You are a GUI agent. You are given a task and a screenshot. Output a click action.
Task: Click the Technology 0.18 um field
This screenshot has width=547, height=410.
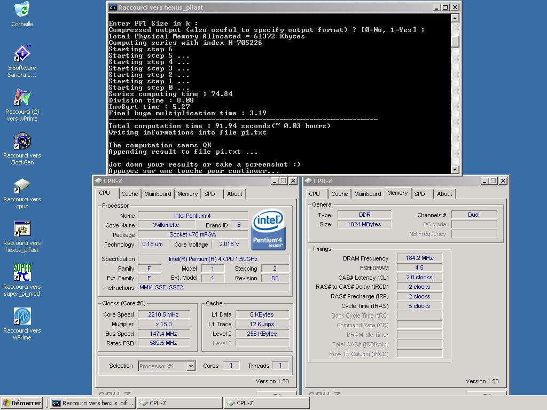152,244
